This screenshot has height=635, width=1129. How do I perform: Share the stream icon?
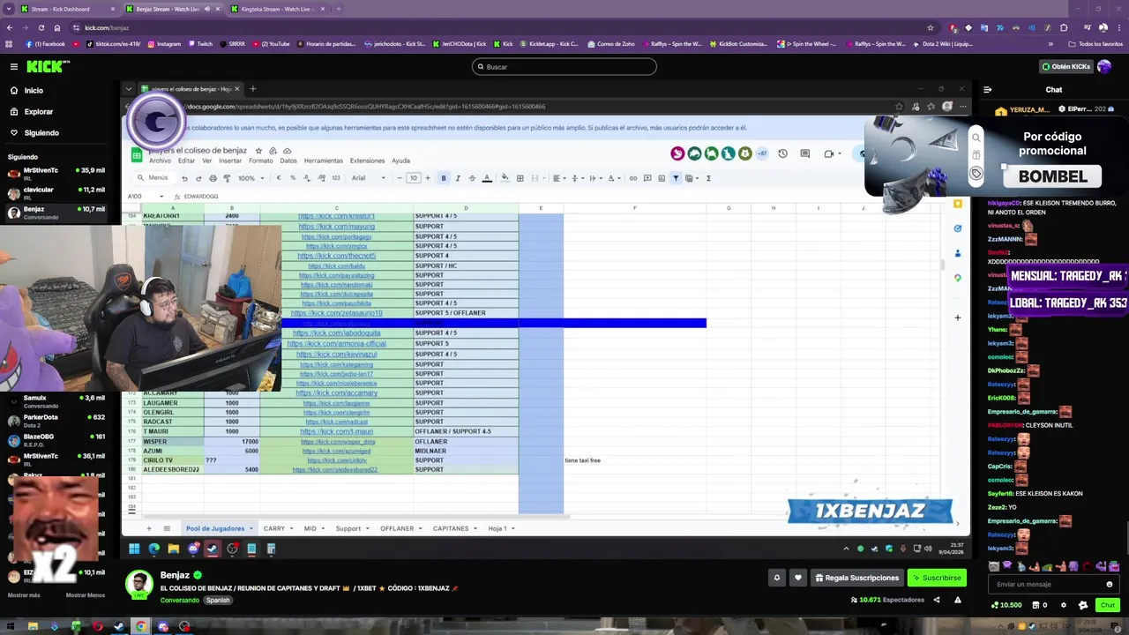937,600
